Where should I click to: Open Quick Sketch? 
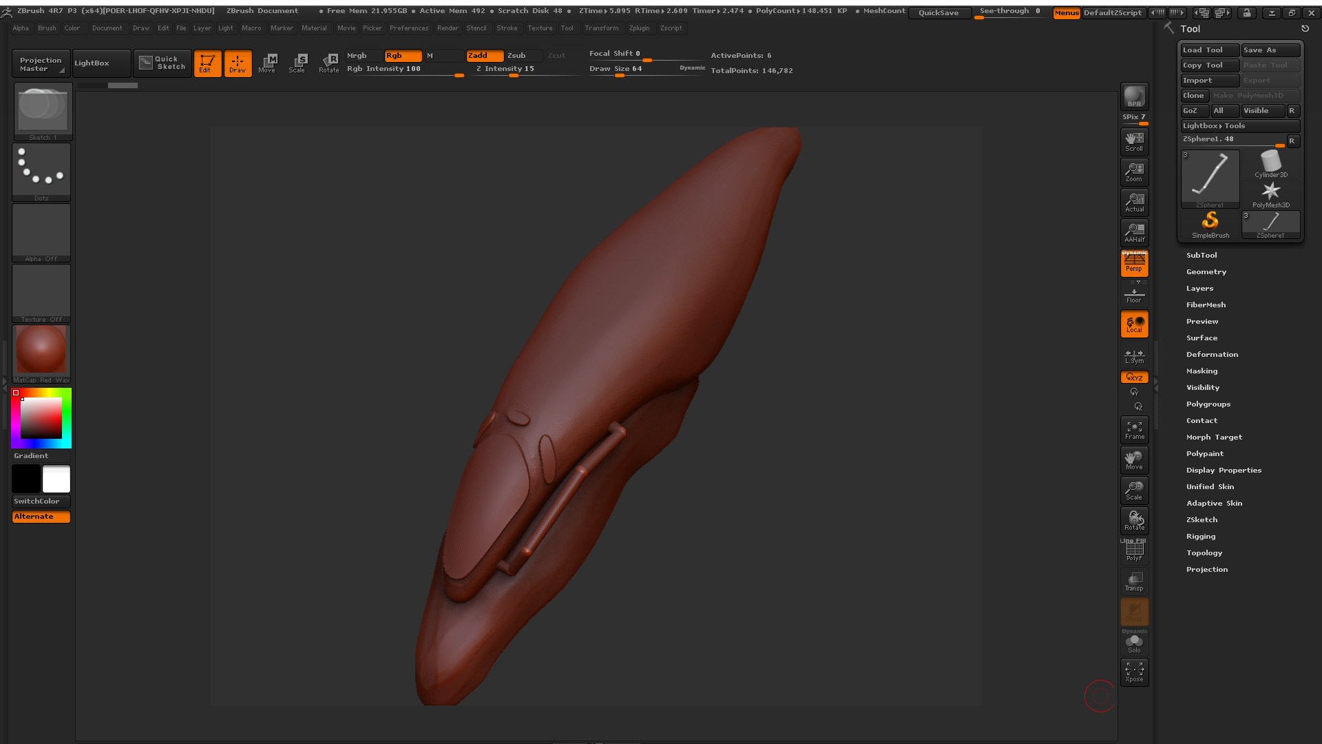pyautogui.click(x=162, y=63)
